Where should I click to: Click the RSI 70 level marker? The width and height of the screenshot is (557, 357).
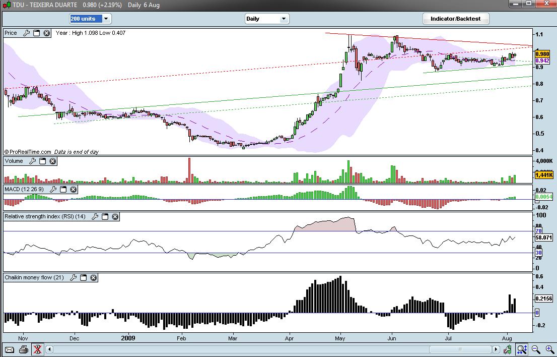[538, 231]
